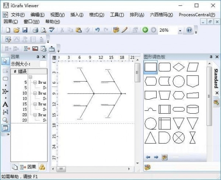This screenshot has width=221, height=180.
Task: Select the Standard palette vertical tab
Action: (216, 78)
